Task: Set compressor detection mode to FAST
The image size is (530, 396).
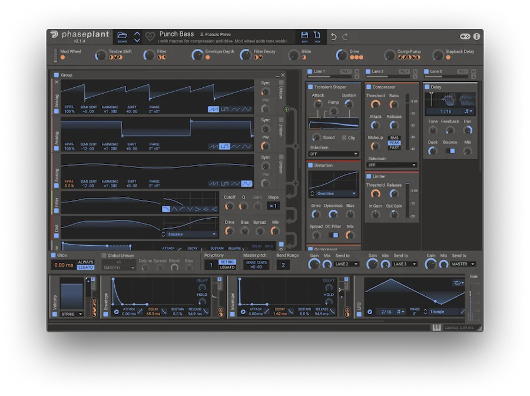Action: click(x=394, y=148)
